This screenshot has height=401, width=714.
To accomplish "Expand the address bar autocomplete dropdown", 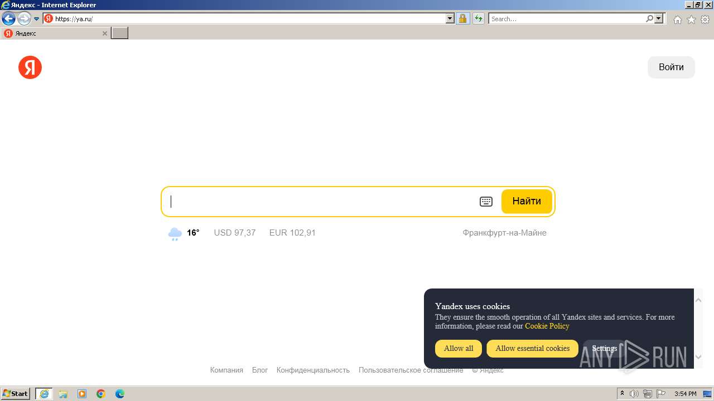I will [x=450, y=19].
